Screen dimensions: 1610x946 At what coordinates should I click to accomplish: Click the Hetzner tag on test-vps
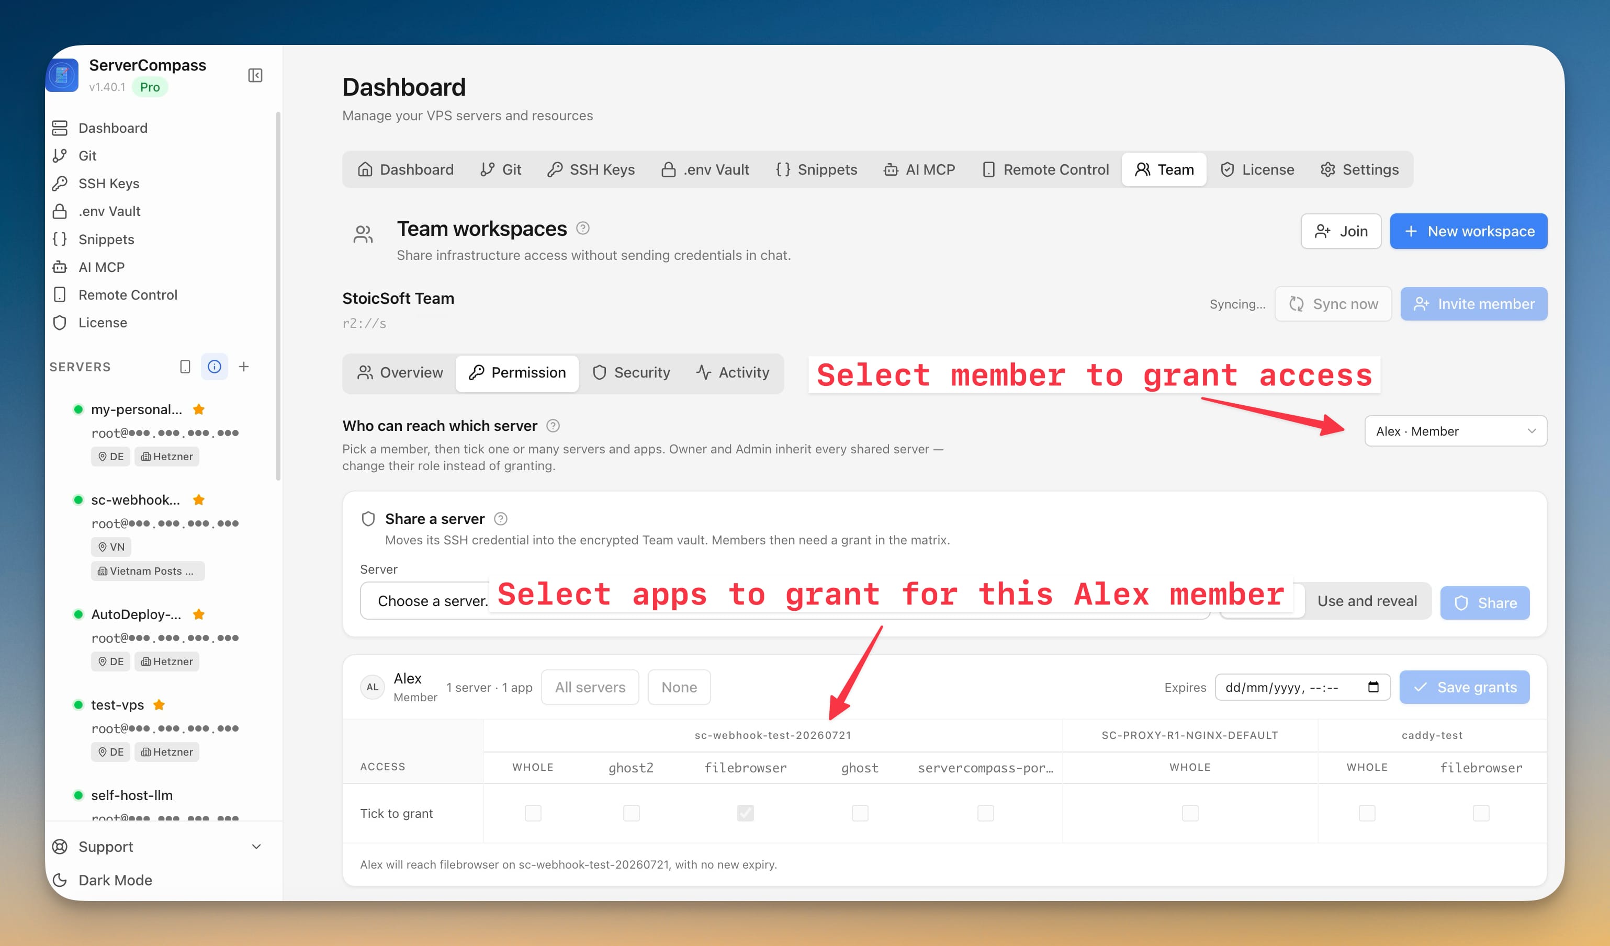click(x=167, y=751)
